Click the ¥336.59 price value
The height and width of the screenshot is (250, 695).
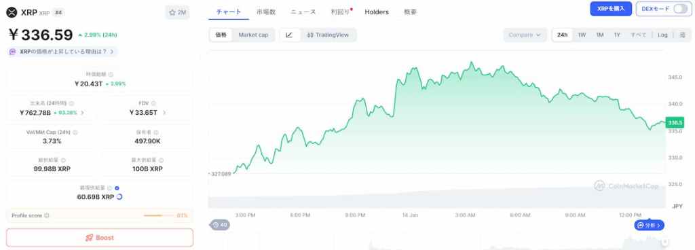40,35
